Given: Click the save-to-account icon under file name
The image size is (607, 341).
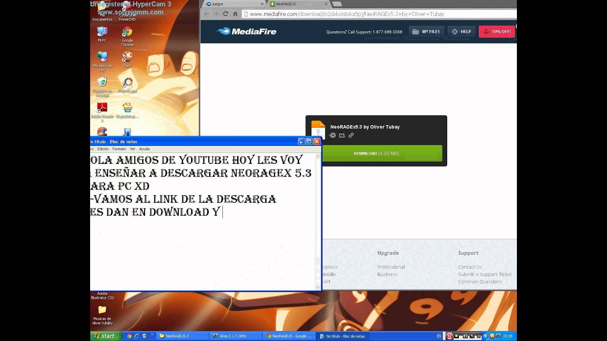Looking at the screenshot, I should click(x=333, y=135).
